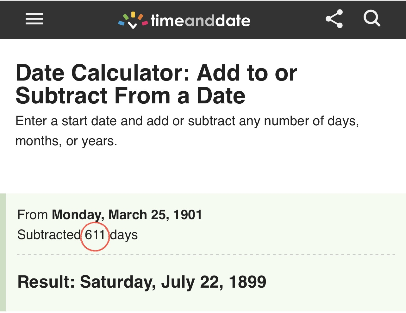Image resolution: width=406 pixels, height=313 pixels.
Task: Click the "Enter a start date" description line
Action: click(187, 121)
